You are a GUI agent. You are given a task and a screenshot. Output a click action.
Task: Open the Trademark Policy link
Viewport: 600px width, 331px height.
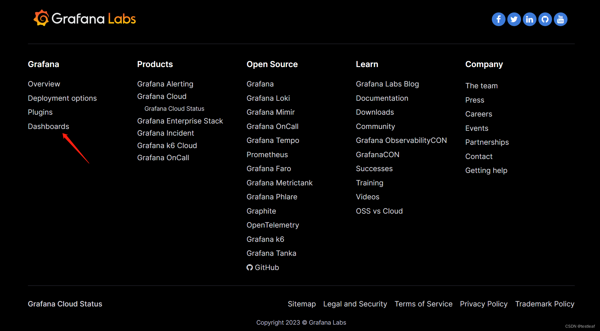click(545, 304)
